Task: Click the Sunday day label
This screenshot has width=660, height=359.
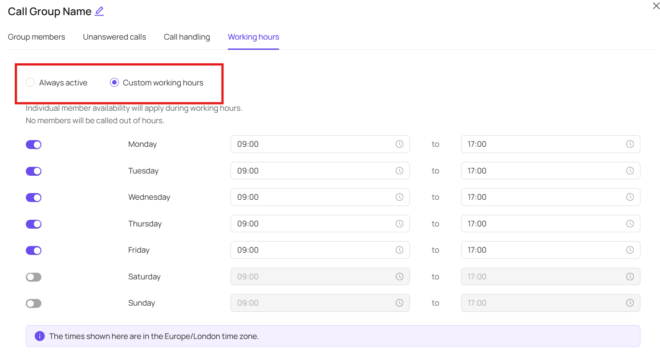Action: (x=142, y=303)
